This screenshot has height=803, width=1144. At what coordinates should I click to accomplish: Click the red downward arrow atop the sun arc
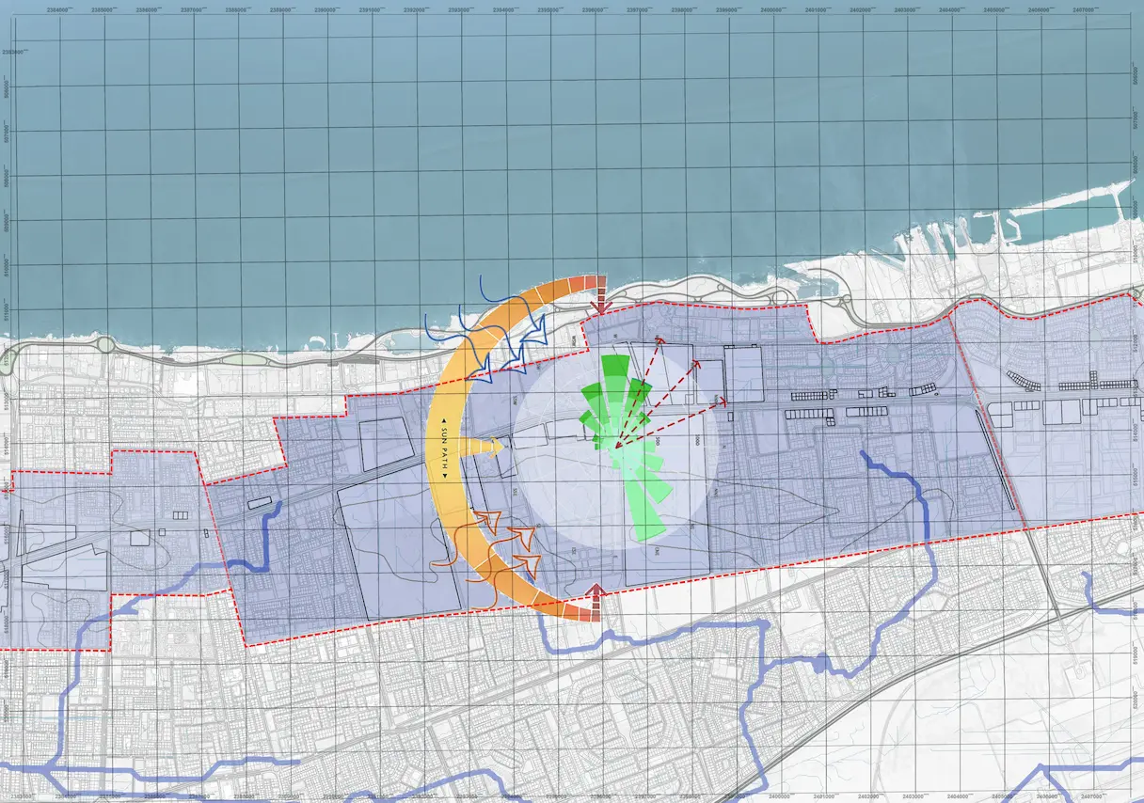[x=601, y=304]
